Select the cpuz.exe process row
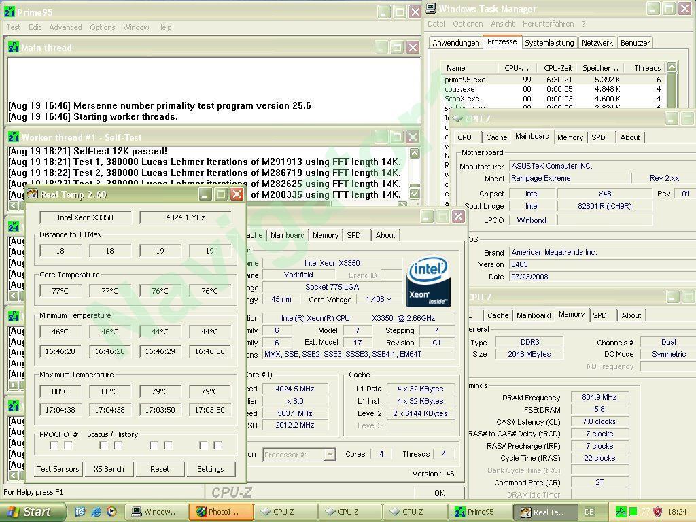The height and width of the screenshot is (522, 696). click(553, 89)
